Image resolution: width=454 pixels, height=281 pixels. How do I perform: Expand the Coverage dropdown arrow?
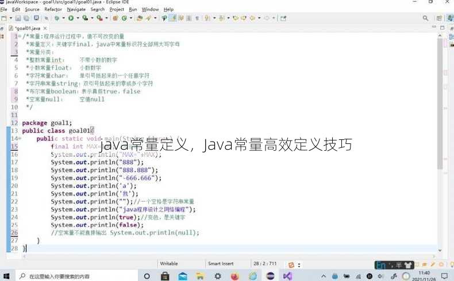[92, 18]
